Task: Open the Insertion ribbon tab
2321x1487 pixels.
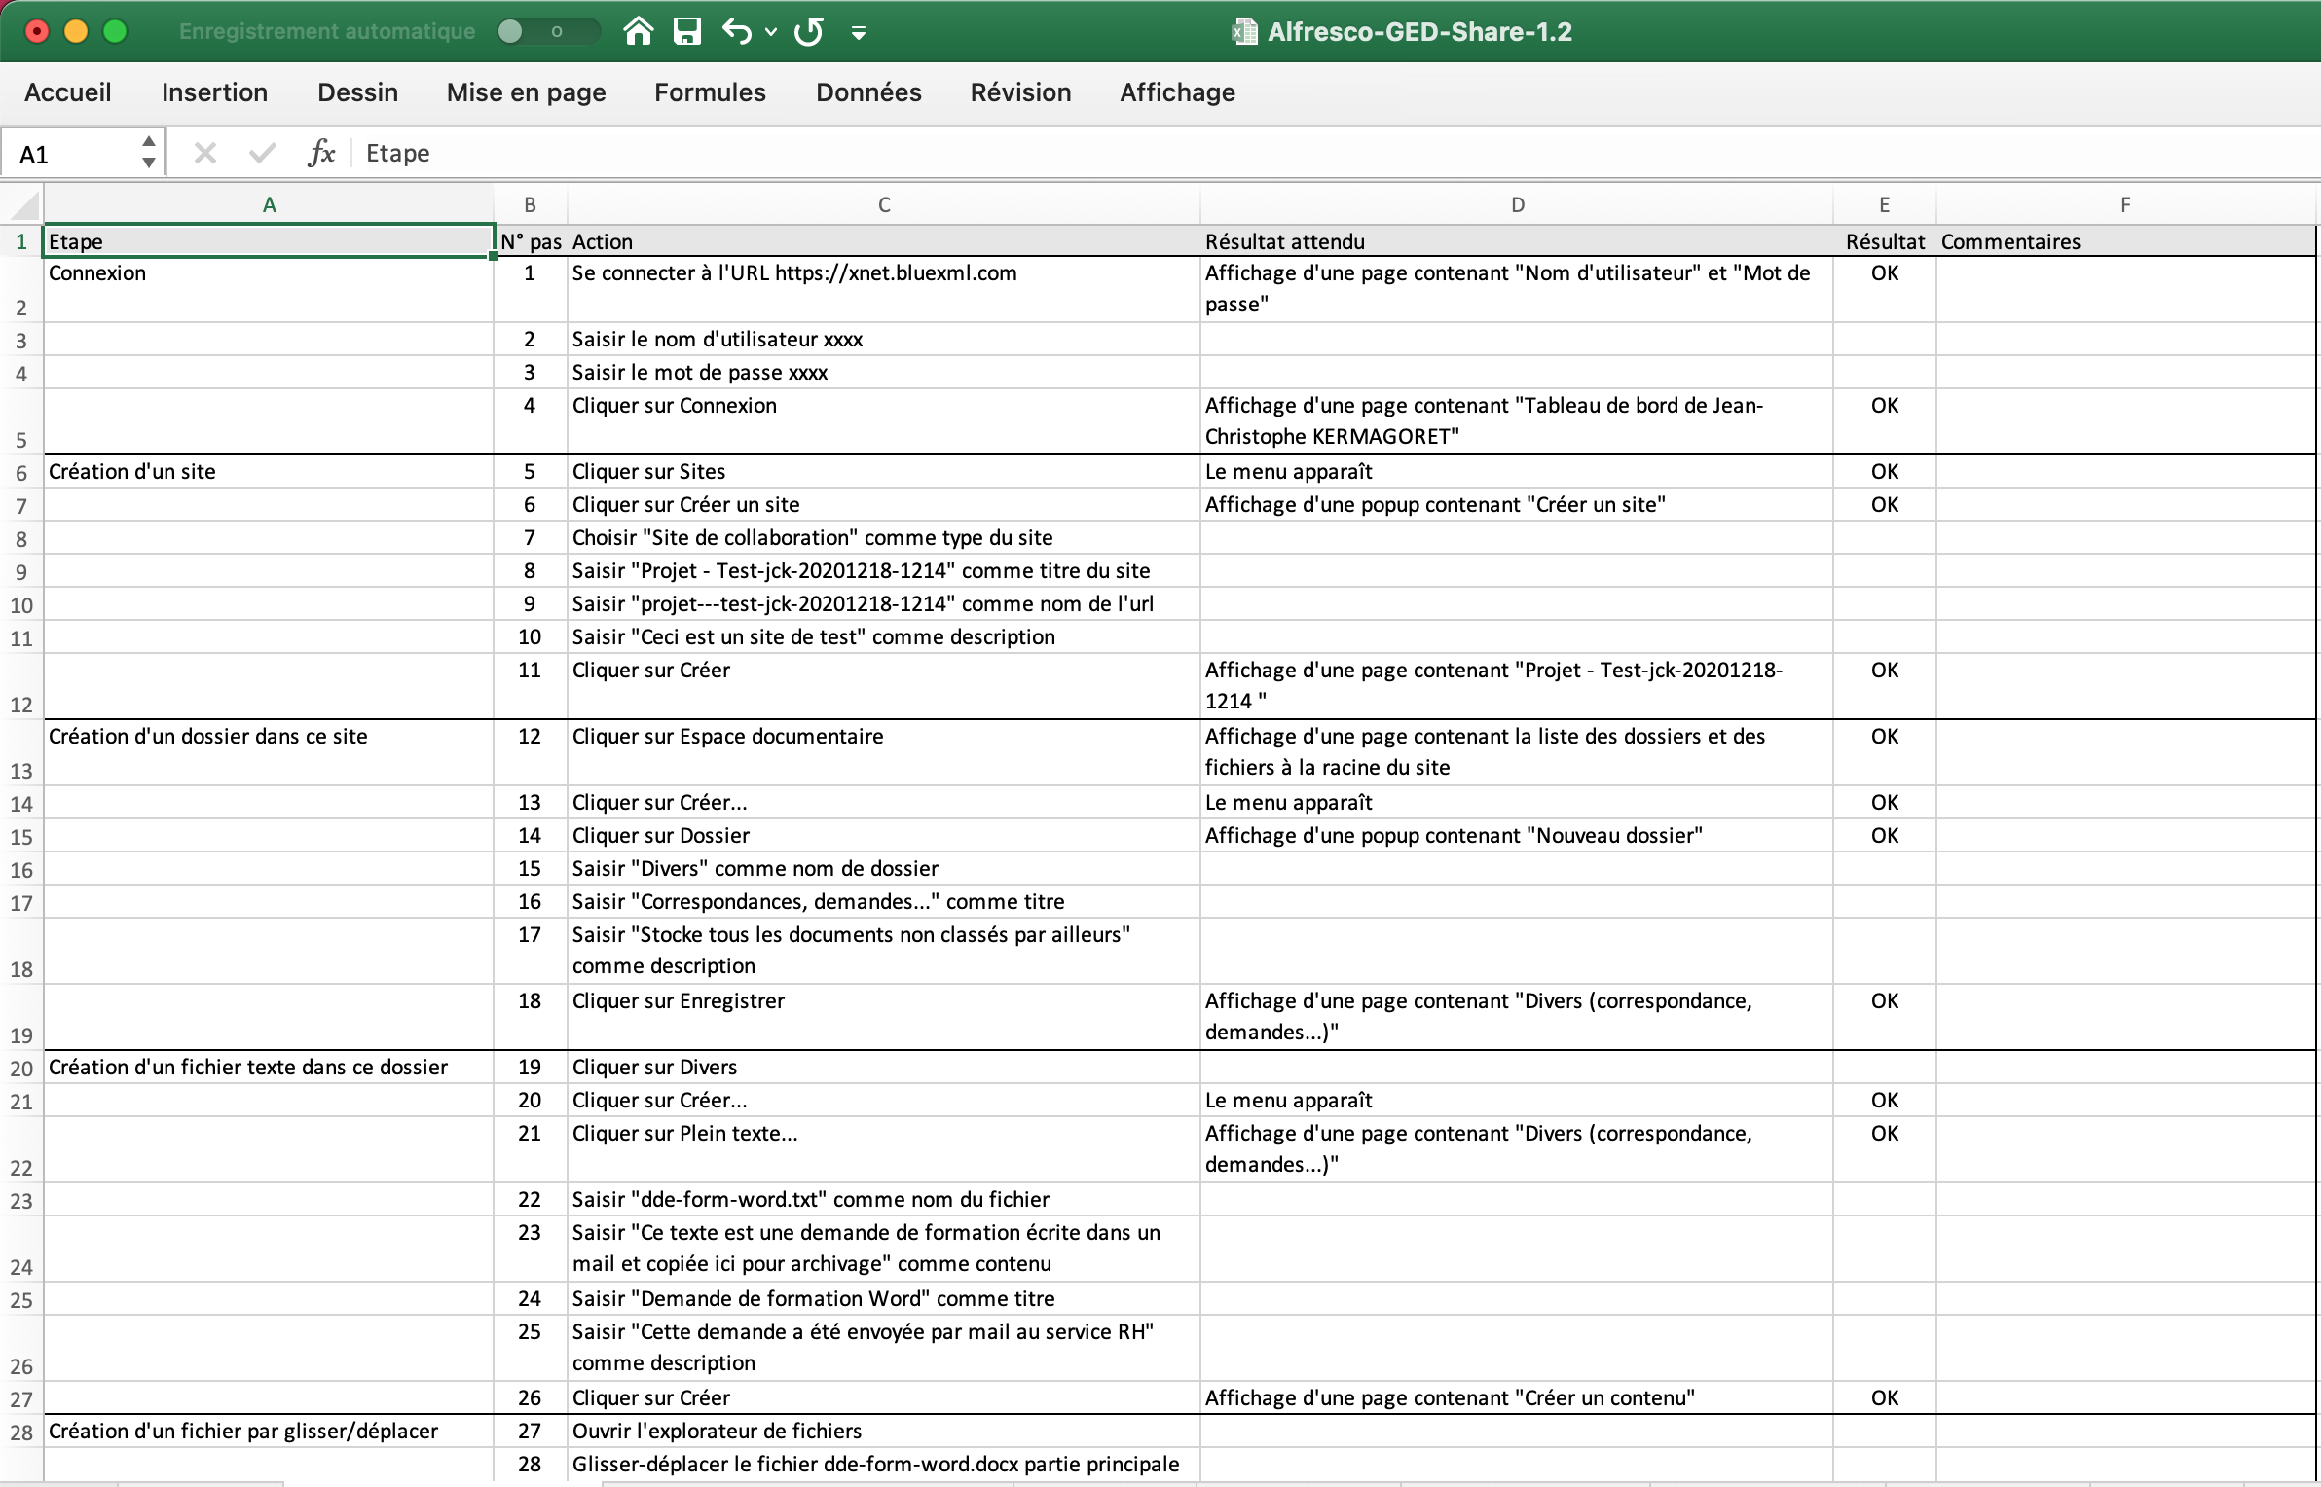Action: coord(214,92)
